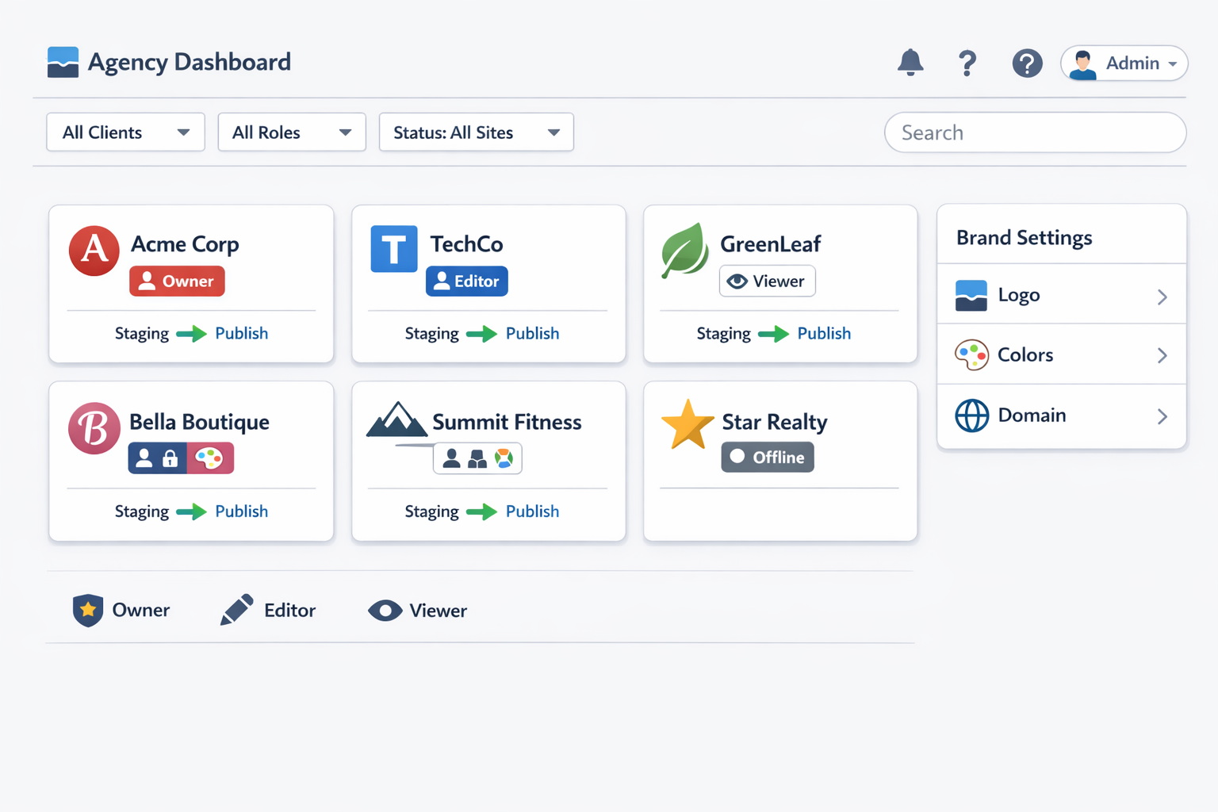This screenshot has width=1218, height=812.
Task: Toggle the Viewer eye on GreenLeaf
Action: pyautogui.click(x=738, y=281)
